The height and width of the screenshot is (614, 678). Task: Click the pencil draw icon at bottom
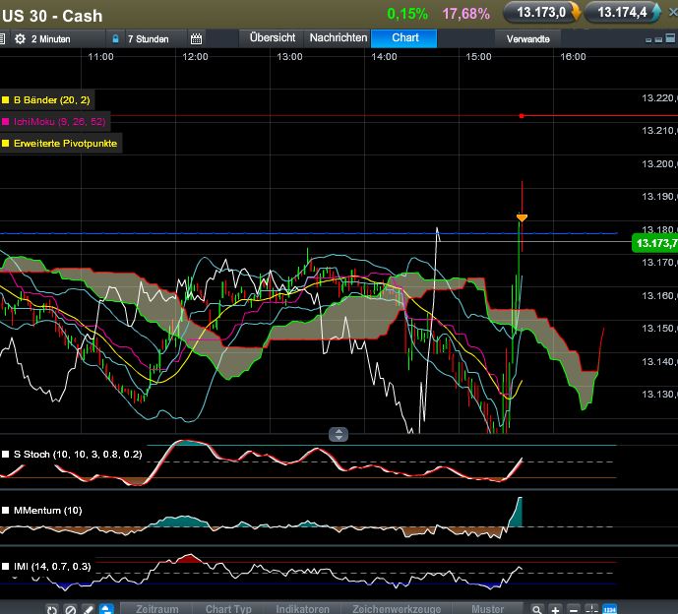coord(88,609)
